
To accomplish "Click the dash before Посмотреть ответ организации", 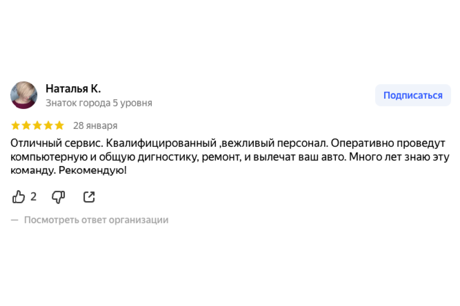I will pos(15,220).
